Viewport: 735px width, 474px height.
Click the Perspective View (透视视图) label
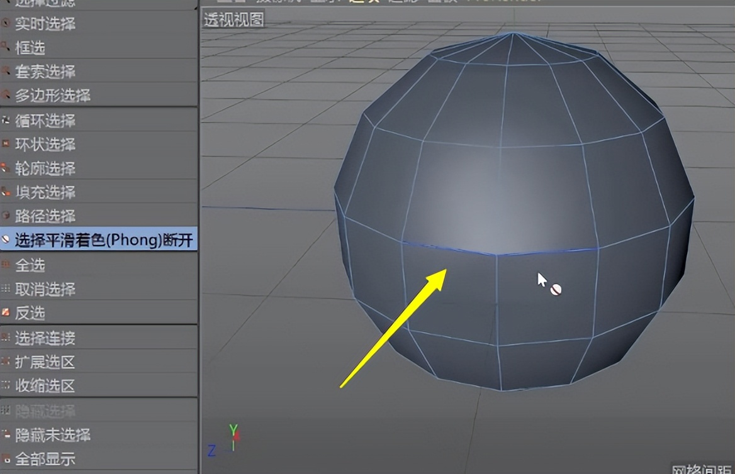pyautogui.click(x=233, y=19)
